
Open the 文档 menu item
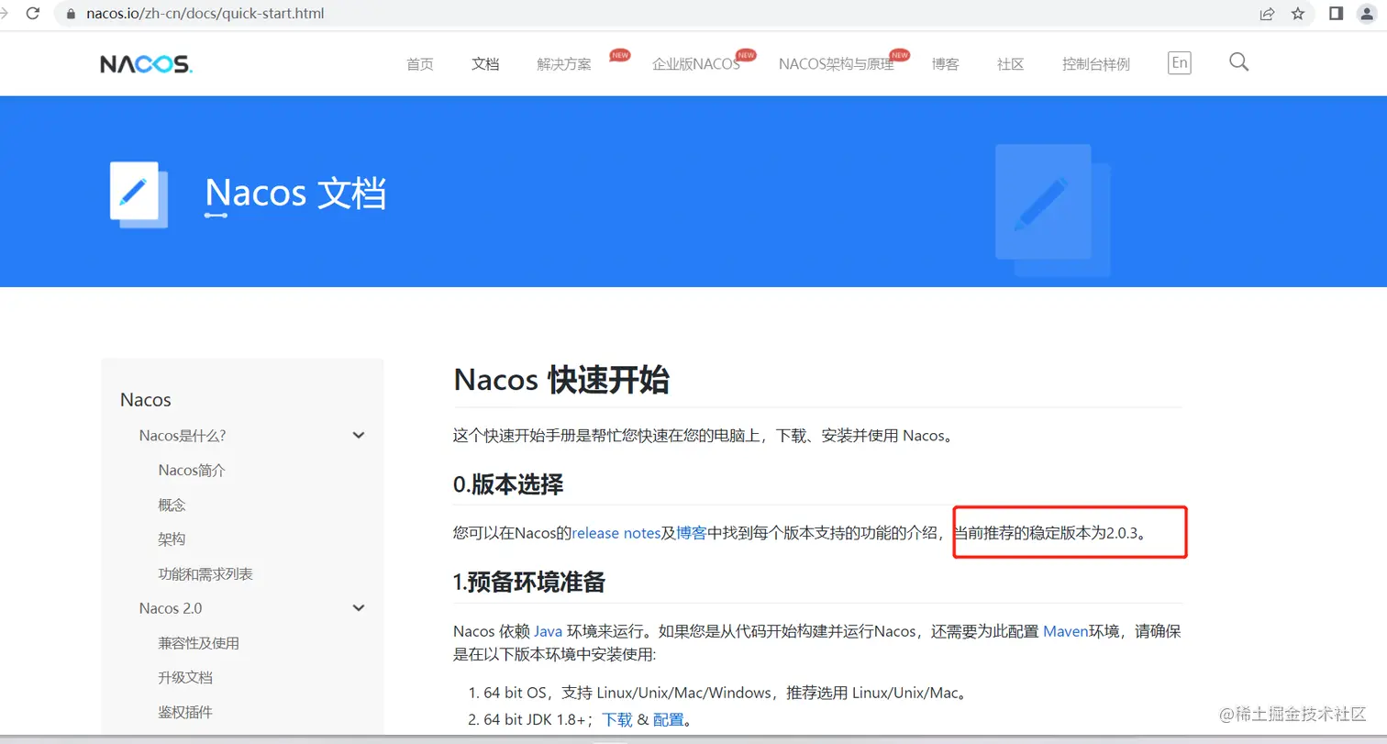(x=485, y=64)
